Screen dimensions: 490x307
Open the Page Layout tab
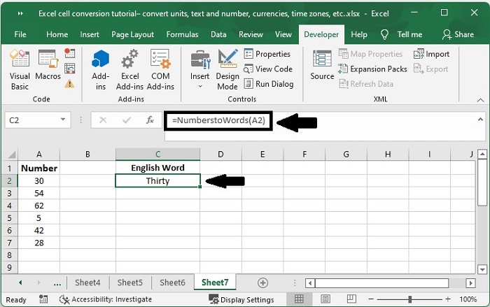132,34
